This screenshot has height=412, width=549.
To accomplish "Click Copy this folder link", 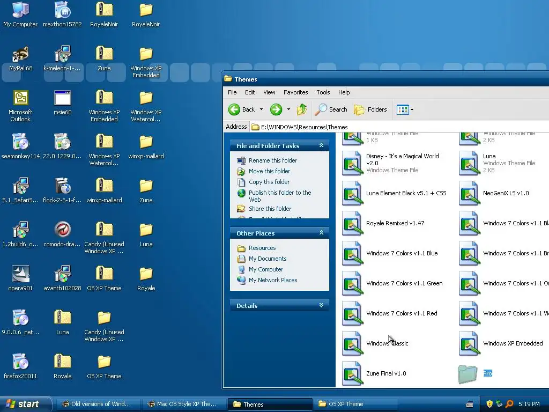I will [x=269, y=182].
